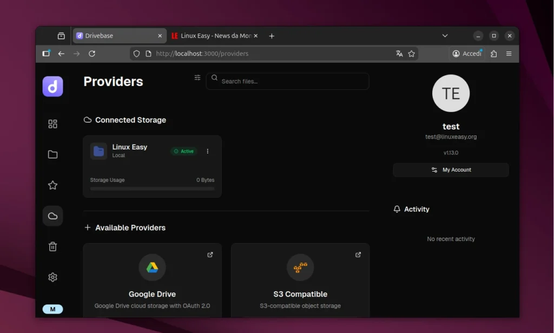
Task: Open the Drivebase dashboard grid icon
Action: pos(52,123)
